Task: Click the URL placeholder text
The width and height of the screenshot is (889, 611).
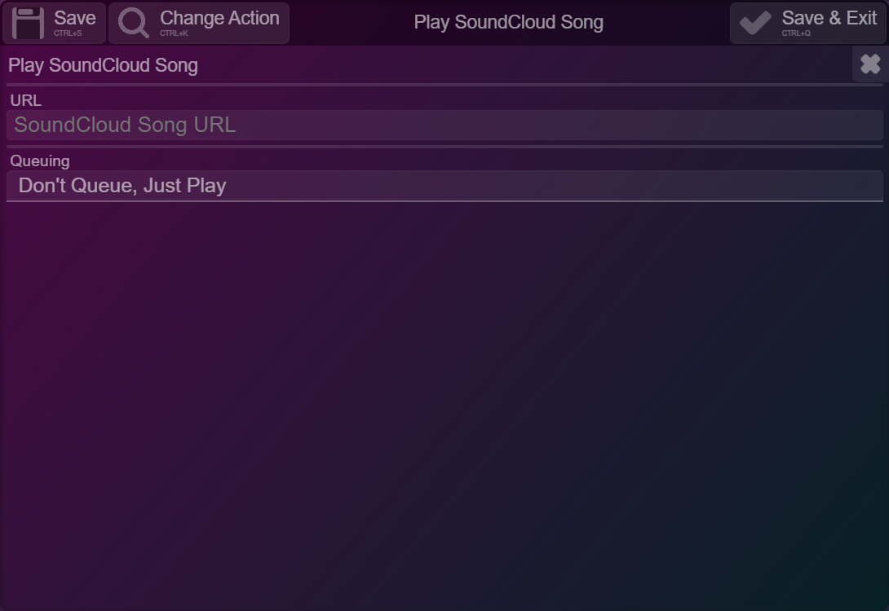Action: 125,125
